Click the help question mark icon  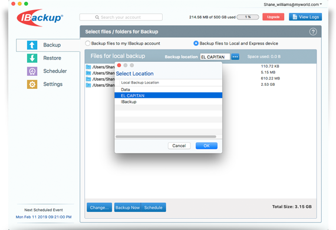point(313,32)
